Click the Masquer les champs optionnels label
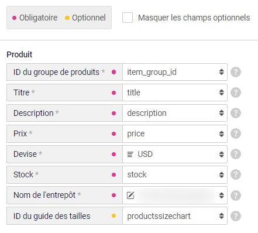 (194, 18)
